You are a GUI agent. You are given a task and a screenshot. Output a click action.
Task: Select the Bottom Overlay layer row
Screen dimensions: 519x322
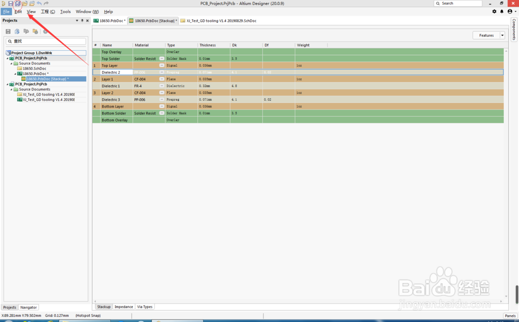point(298,120)
